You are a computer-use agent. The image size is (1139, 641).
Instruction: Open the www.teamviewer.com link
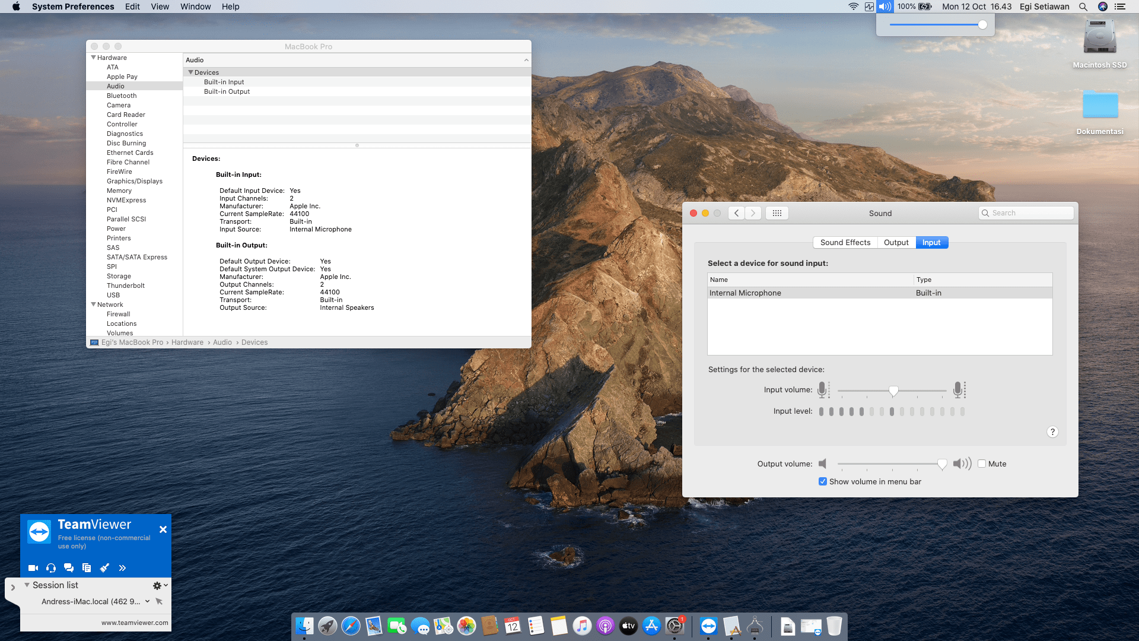(x=135, y=623)
